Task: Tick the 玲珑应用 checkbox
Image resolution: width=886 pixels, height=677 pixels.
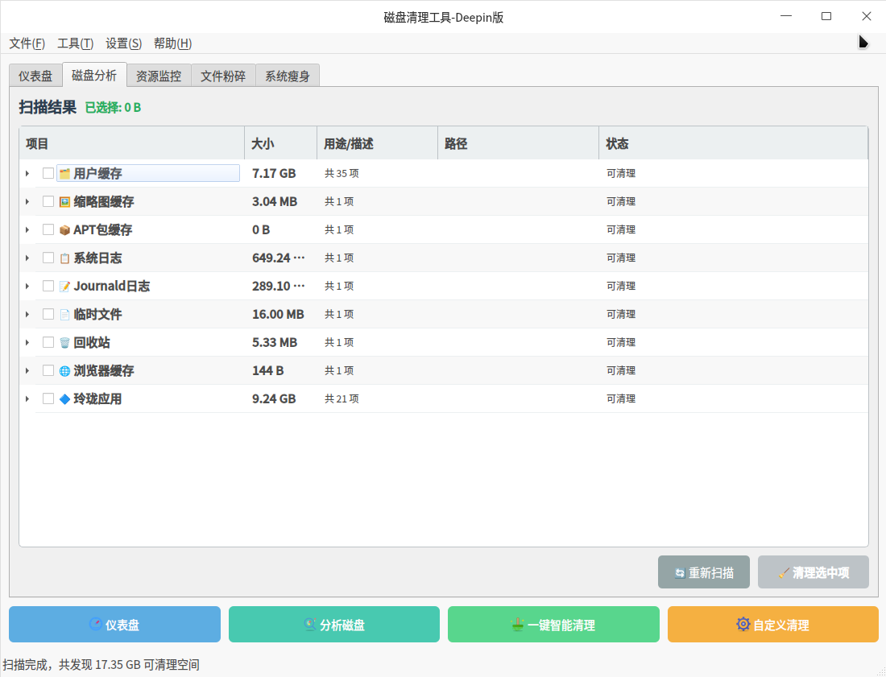Action: [x=48, y=398]
